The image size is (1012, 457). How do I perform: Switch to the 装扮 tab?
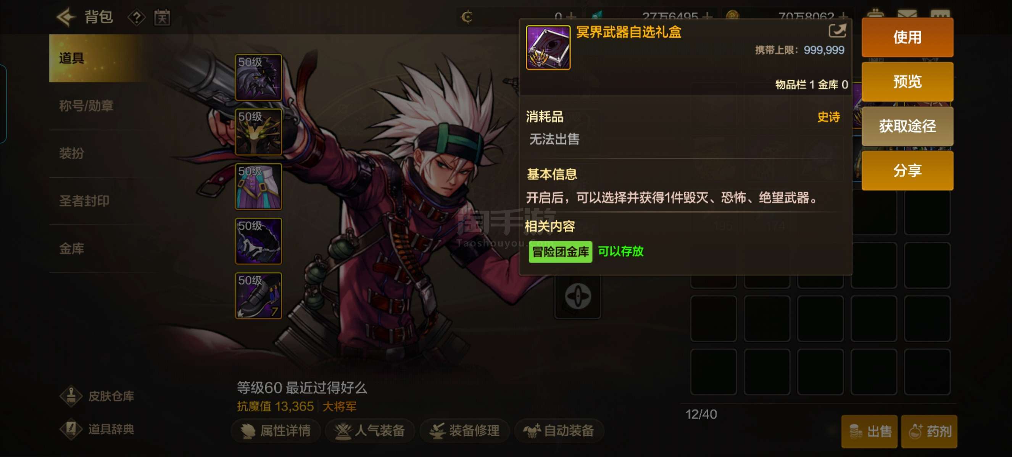tap(71, 153)
